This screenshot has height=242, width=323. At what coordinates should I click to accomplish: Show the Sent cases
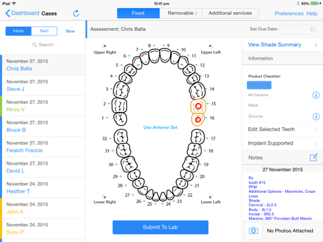pos(44,31)
